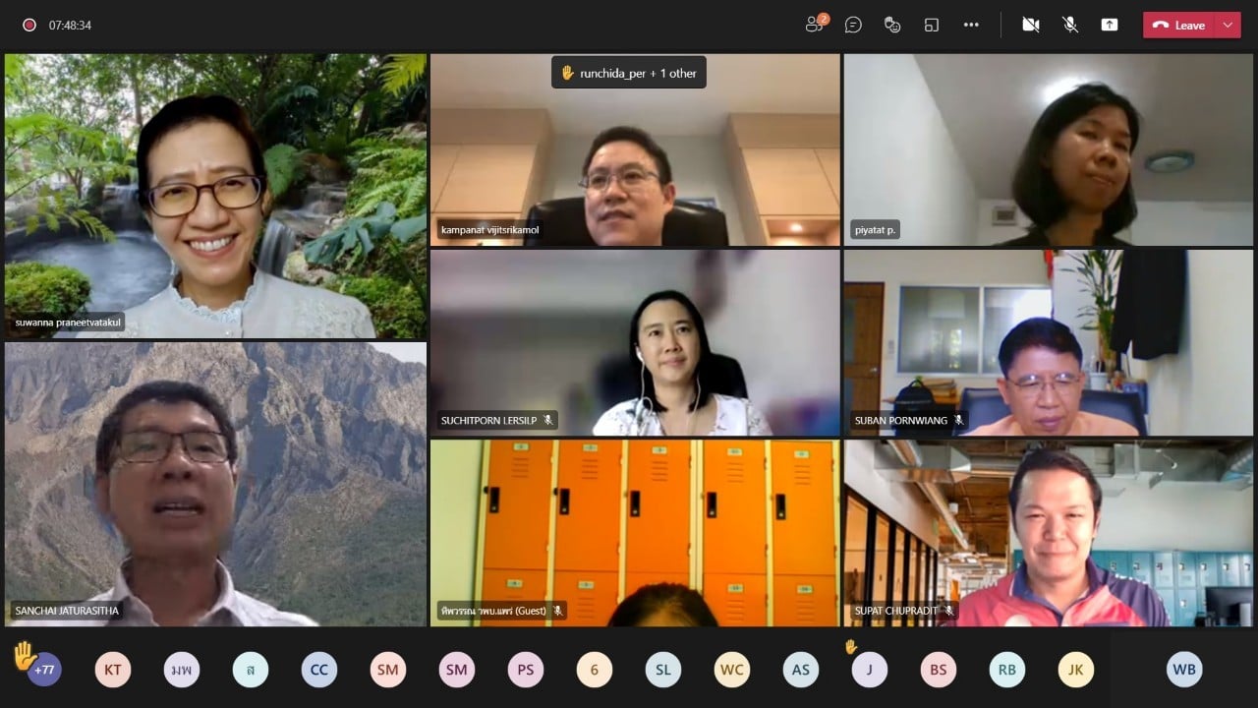
Task: Click the runchida_per raised hand notification
Action: click(x=628, y=73)
